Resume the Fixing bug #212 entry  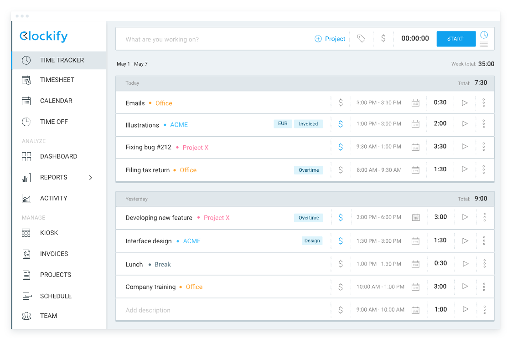pos(465,147)
